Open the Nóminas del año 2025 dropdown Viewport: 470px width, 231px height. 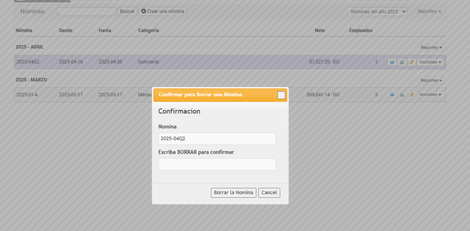377,11
